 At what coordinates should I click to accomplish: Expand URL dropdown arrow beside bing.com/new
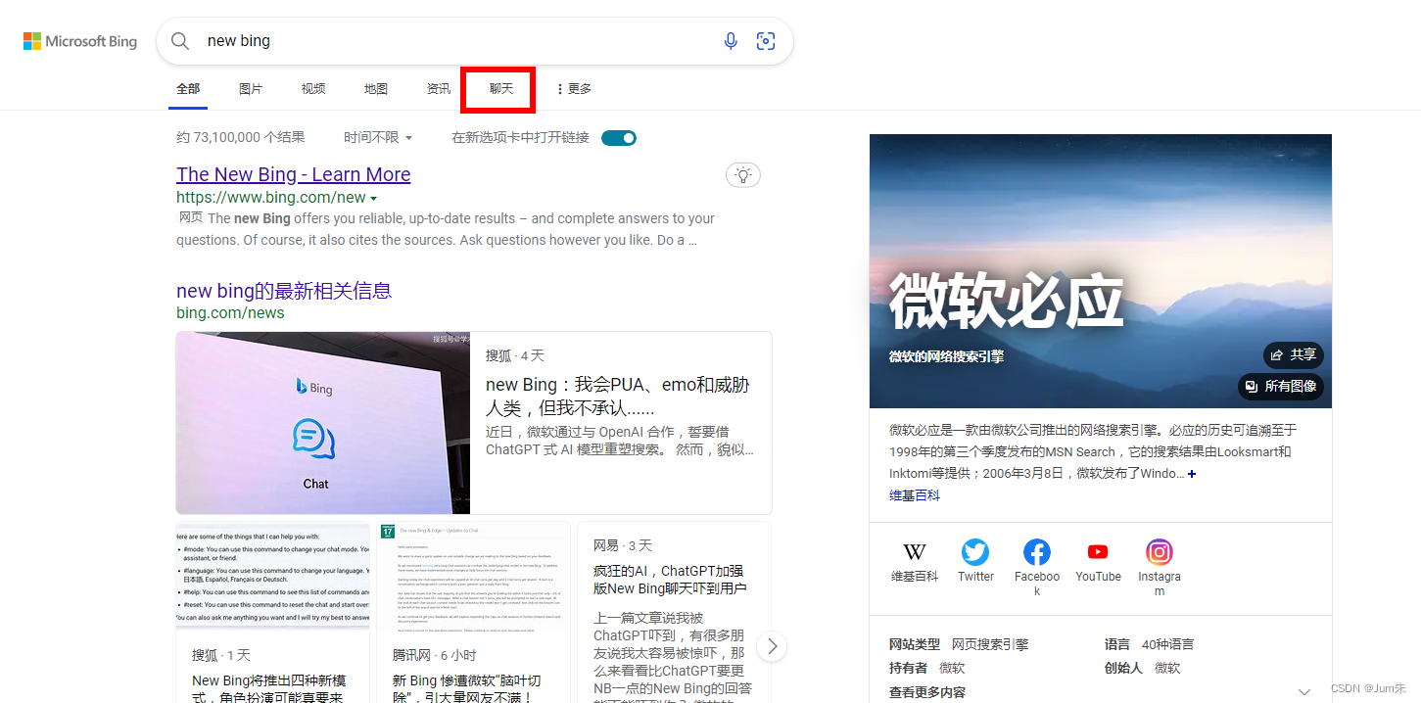373,199
